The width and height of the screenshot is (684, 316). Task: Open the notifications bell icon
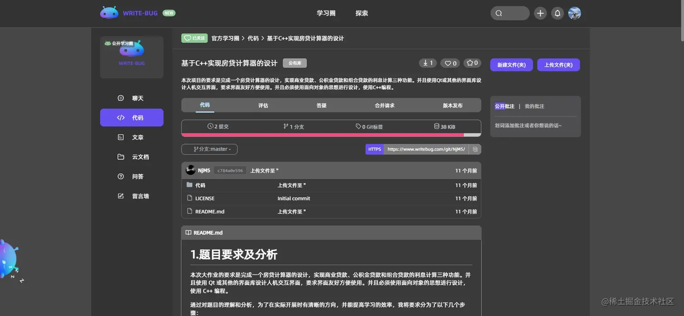click(x=557, y=13)
